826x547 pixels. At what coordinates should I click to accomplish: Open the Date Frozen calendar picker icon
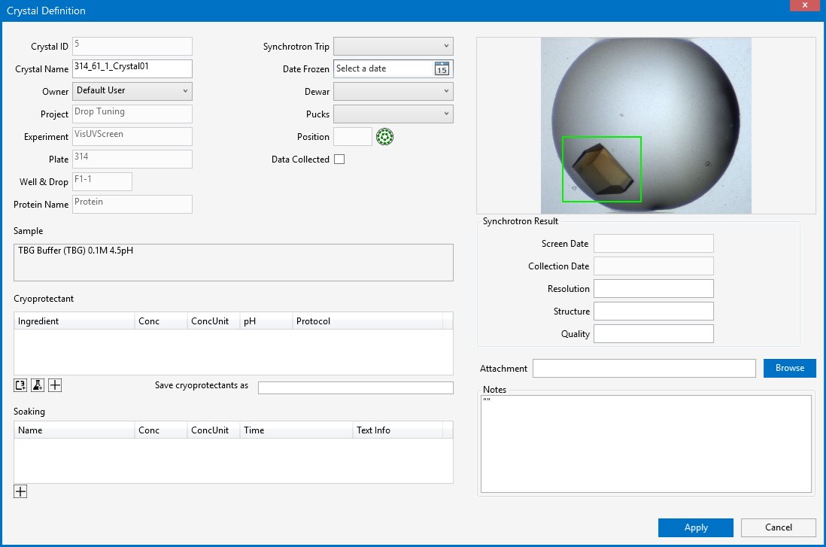tap(442, 69)
